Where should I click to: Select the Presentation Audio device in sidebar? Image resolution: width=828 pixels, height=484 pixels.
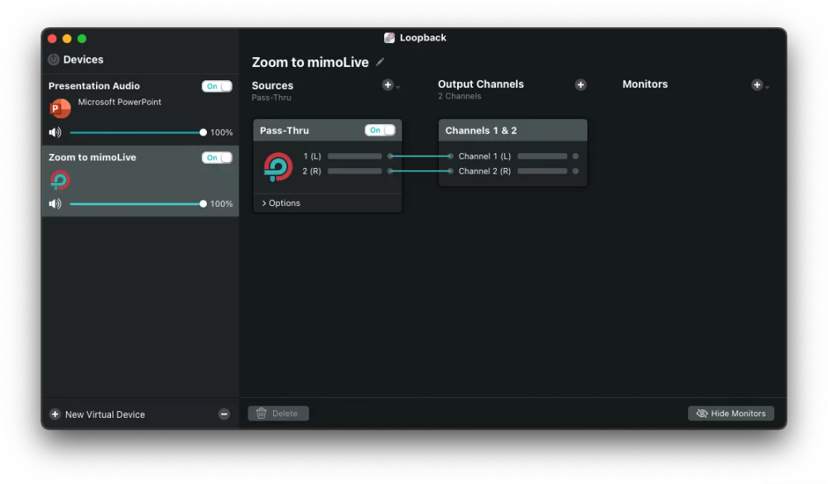[x=140, y=109]
